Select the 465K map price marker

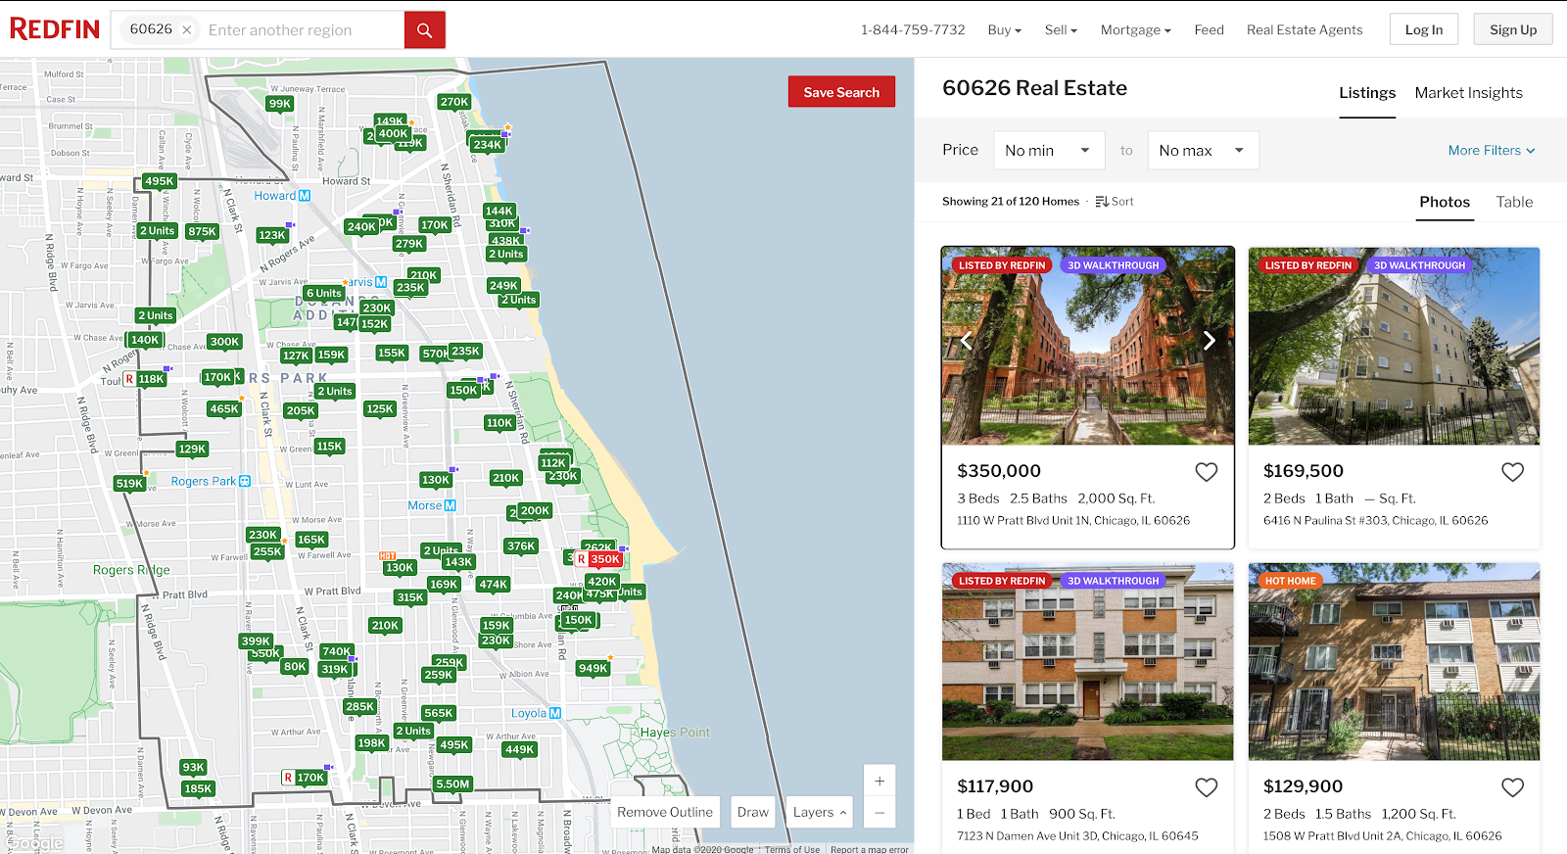click(x=224, y=409)
